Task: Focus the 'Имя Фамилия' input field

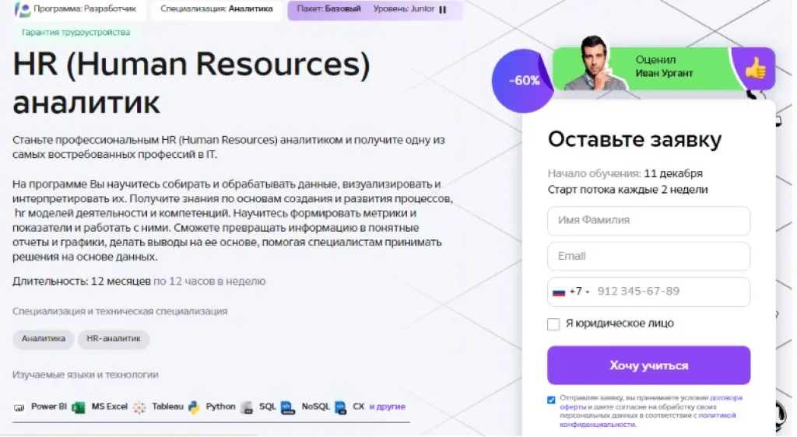Action: click(648, 221)
